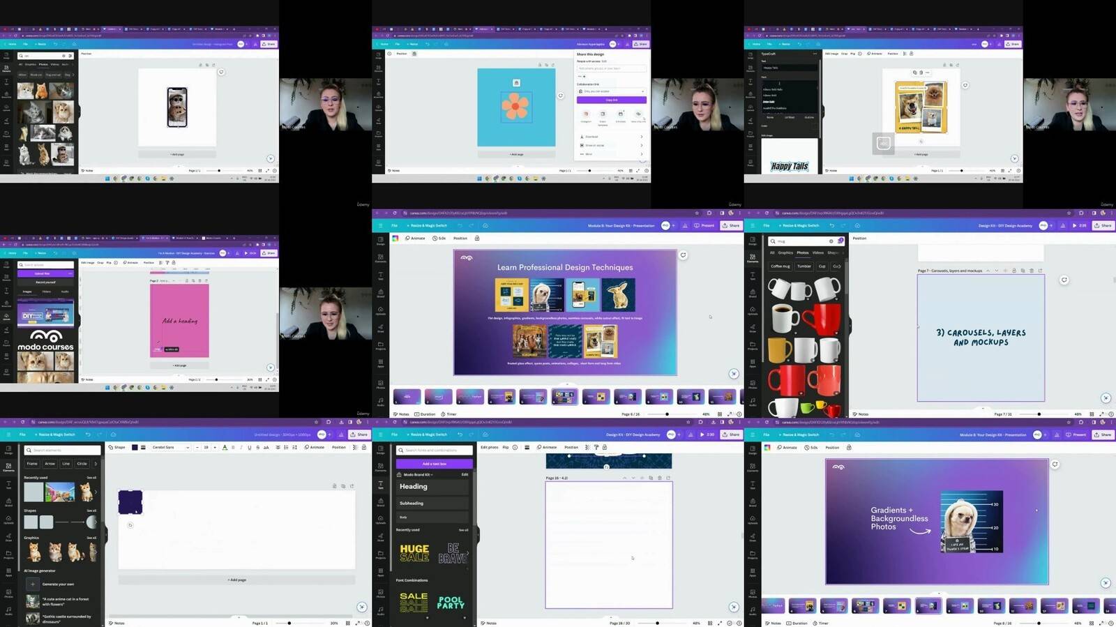Click the Frame chip in the untitled design elements panel

(32, 463)
